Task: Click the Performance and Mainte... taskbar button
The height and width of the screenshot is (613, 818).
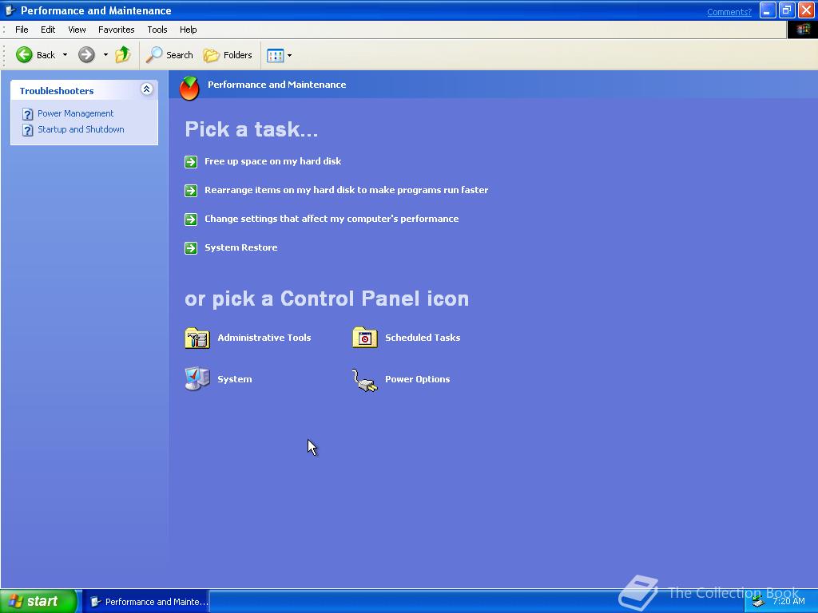Action: click(x=147, y=602)
